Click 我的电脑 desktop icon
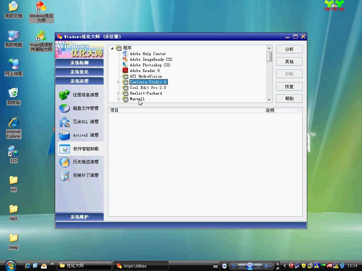This screenshot has width=362, height=271. 14,39
